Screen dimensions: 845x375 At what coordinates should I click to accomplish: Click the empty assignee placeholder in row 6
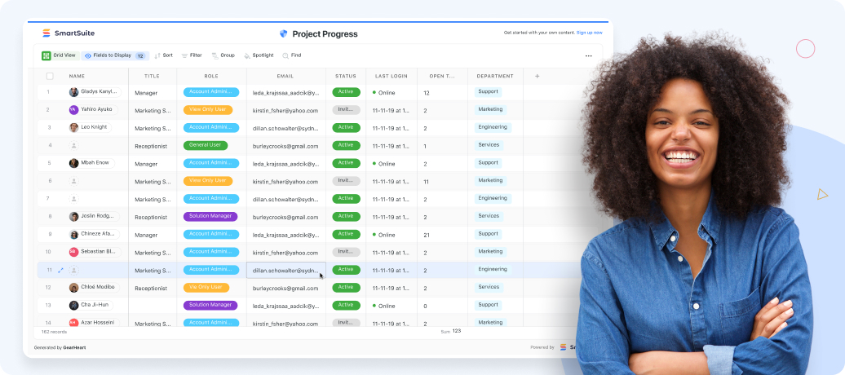(74, 181)
